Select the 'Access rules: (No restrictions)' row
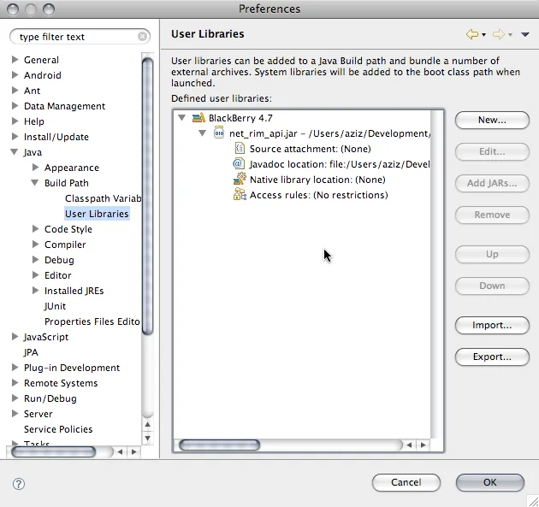Image resolution: width=539 pixels, height=507 pixels. click(x=318, y=195)
